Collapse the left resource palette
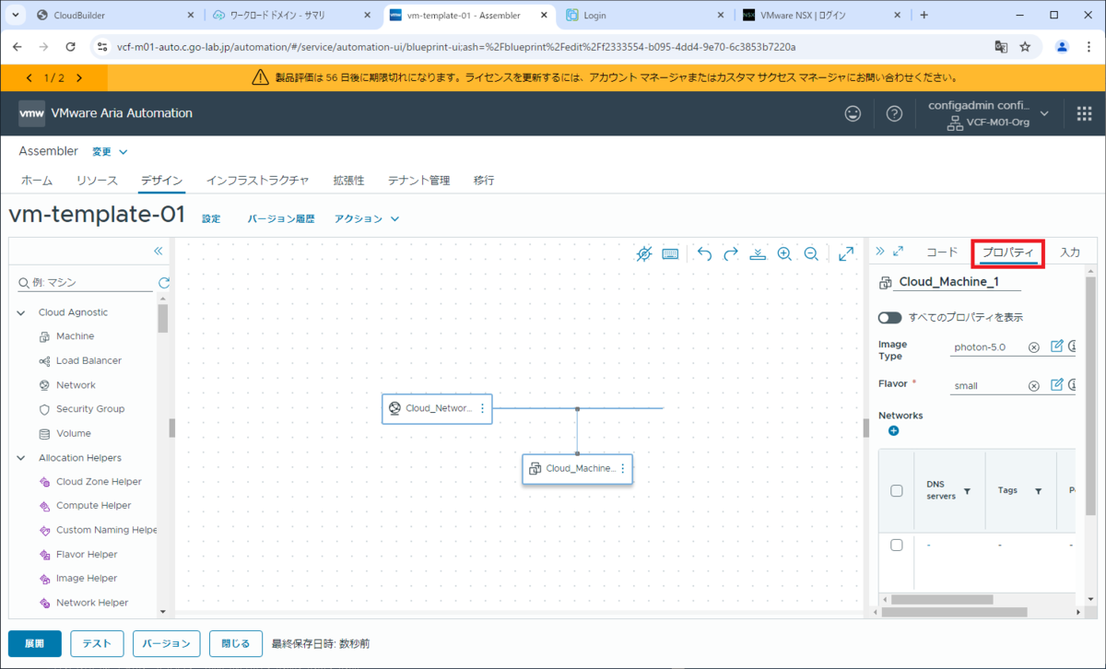 click(158, 251)
